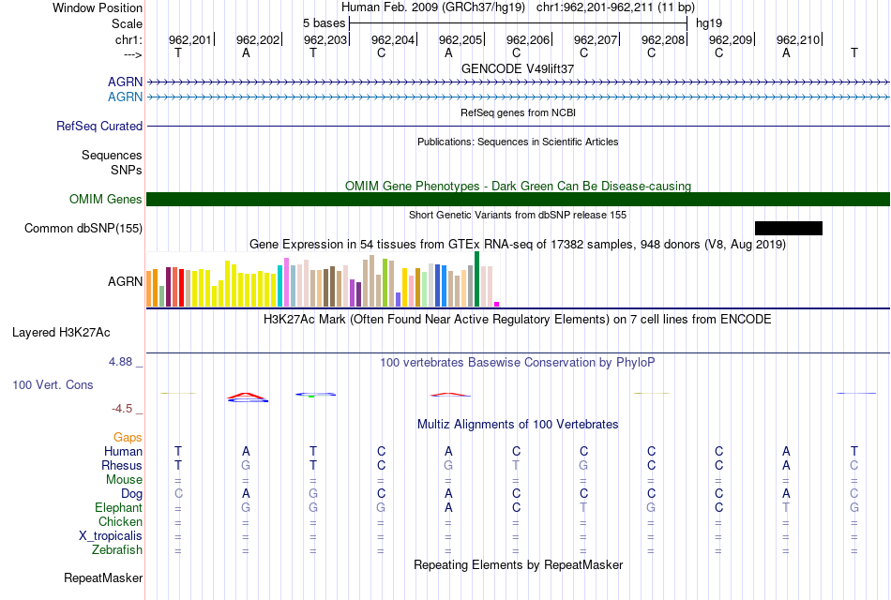
Task: Click the RepeatMasker track label
Action: coord(103,577)
